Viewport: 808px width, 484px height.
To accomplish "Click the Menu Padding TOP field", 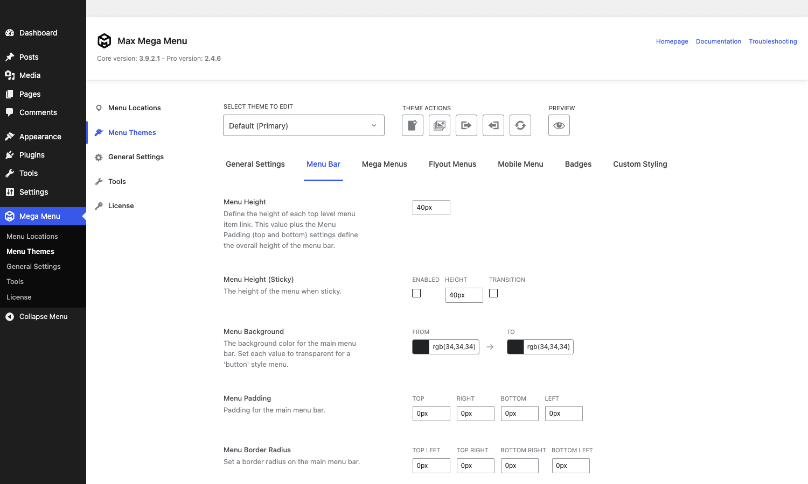I will click(x=431, y=414).
